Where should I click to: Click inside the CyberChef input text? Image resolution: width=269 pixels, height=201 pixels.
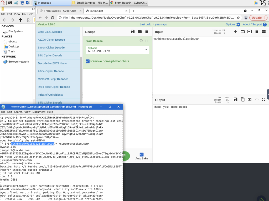[x=176, y=39]
